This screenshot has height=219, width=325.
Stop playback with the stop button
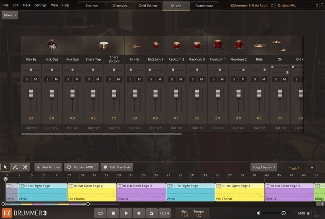point(113,213)
